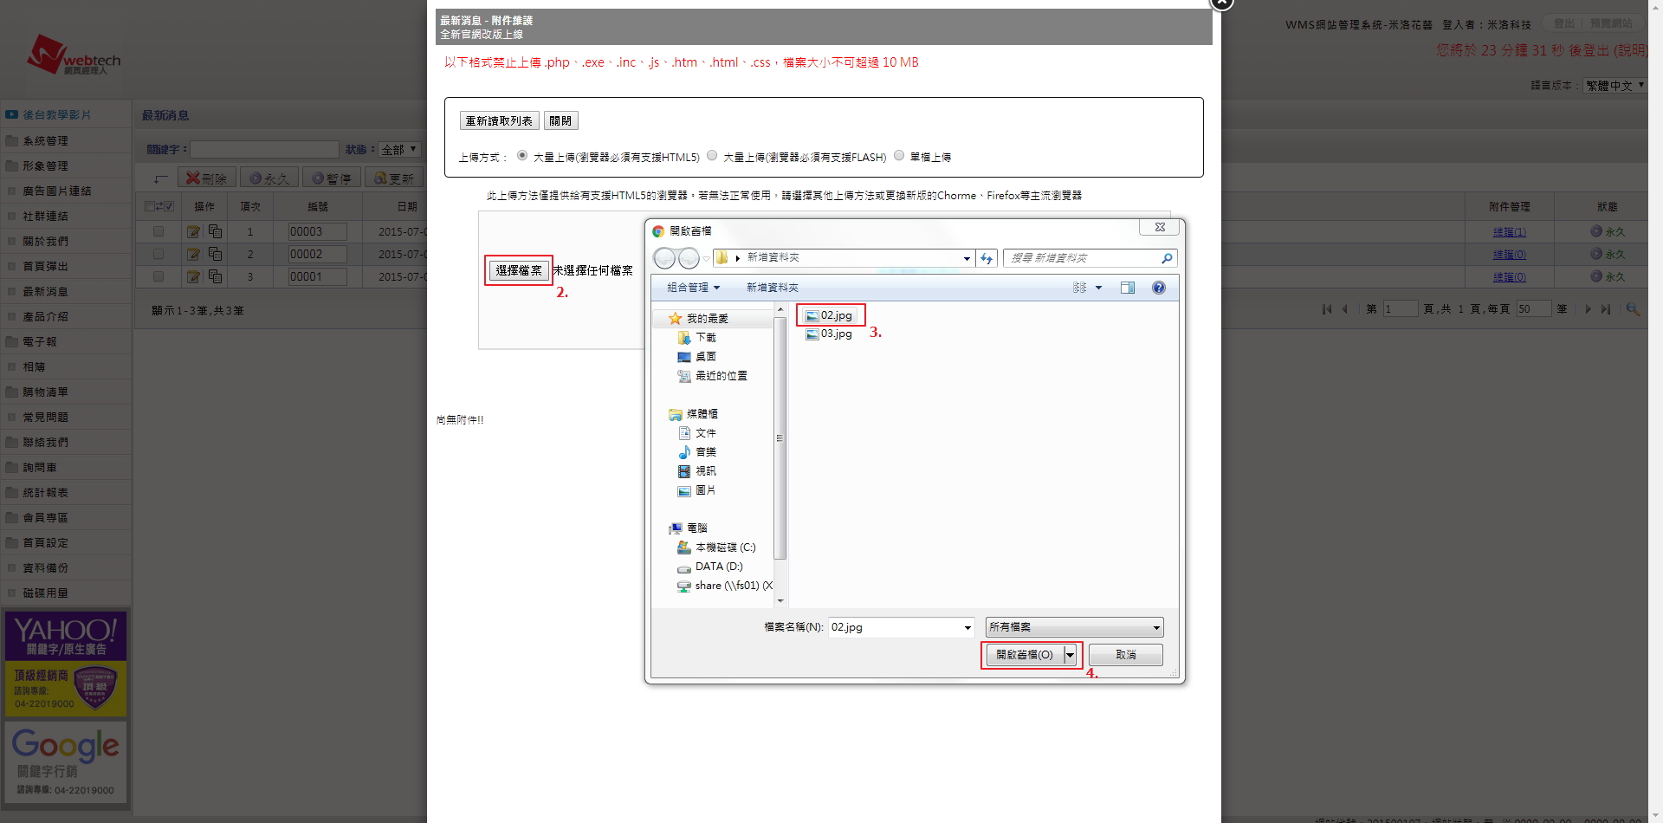Click the back arrow in file dialog

click(x=664, y=258)
